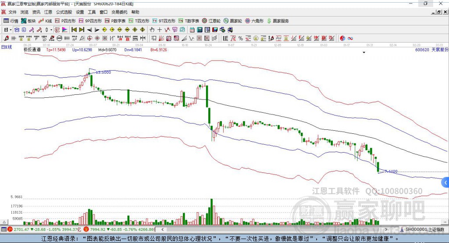449x243 pixels.
Task: Click the colorful flag icon
Action: 65,30
